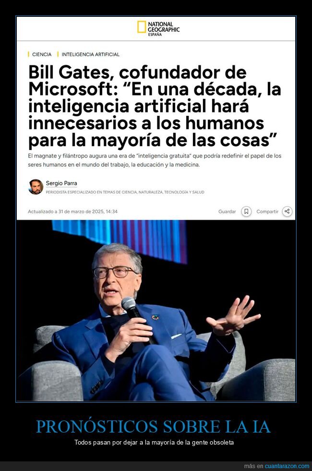Open the INTELIGENCIA ARTIFICIAL category

coord(90,54)
